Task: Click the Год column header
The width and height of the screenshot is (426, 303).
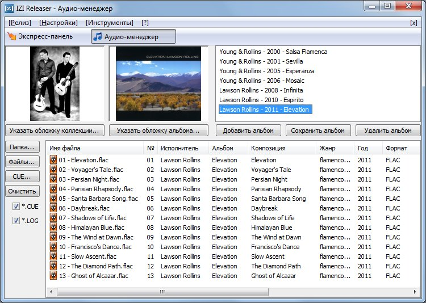Action: (x=368, y=148)
